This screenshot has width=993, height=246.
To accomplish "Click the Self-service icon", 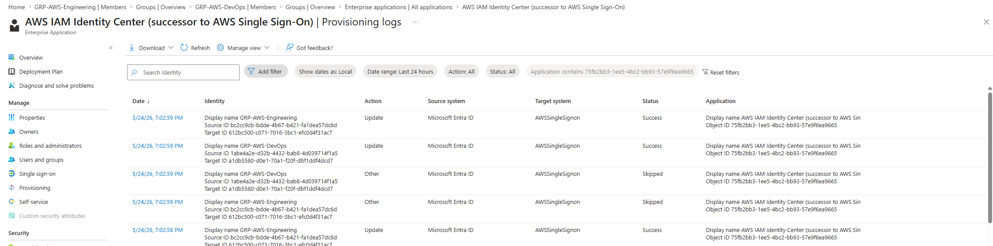I will point(12,202).
